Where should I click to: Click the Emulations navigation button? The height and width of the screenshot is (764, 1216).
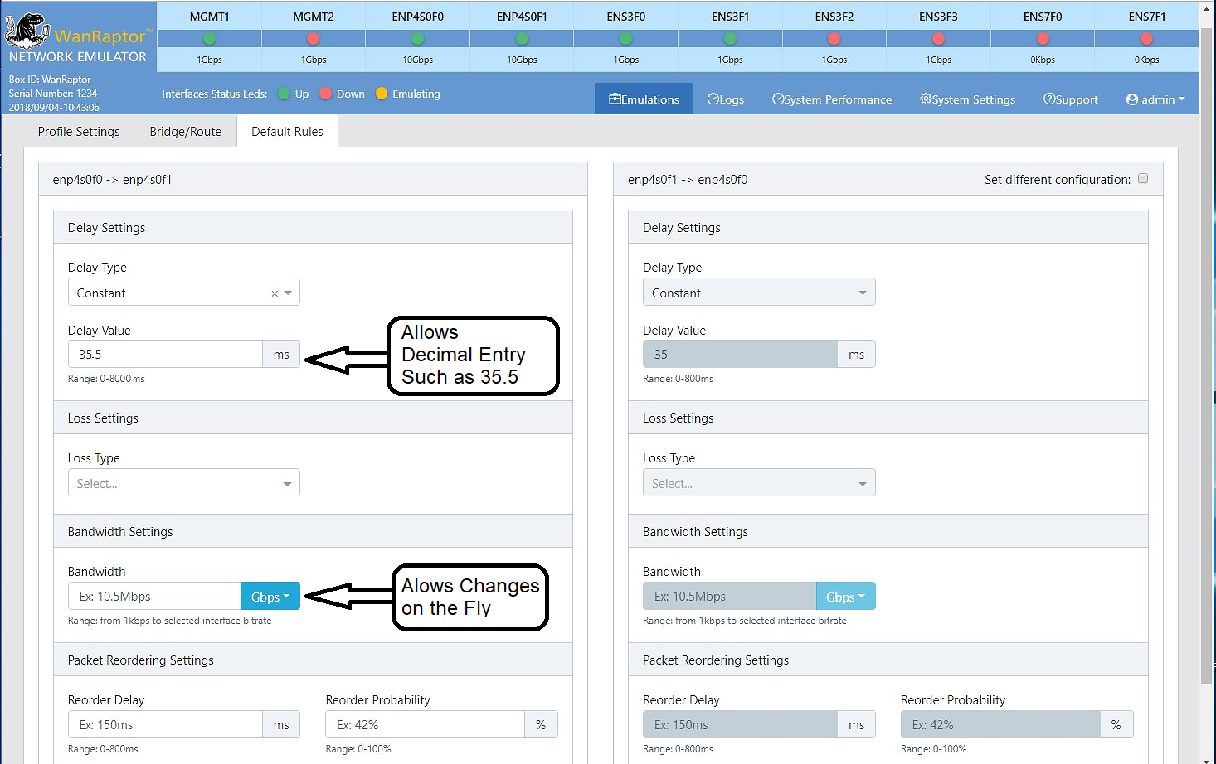tap(643, 99)
